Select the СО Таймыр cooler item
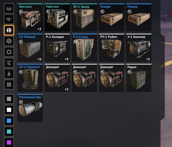Image resolution: width=172 pixels, height=147 pixels. coord(30,48)
